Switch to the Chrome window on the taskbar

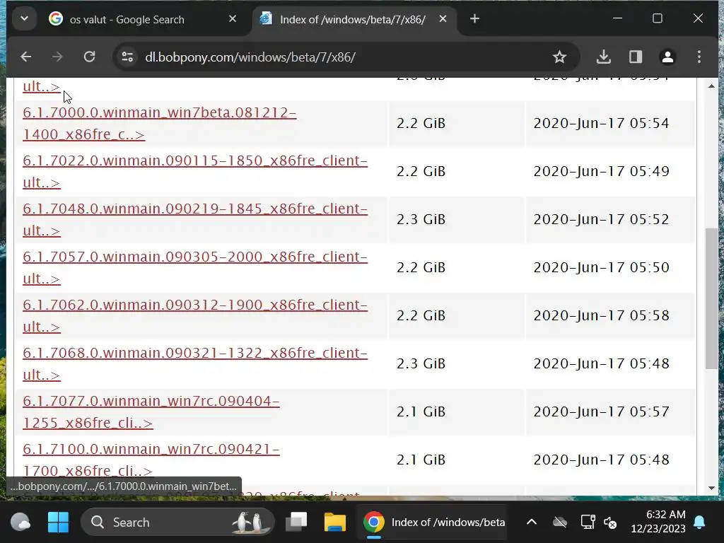(433, 522)
